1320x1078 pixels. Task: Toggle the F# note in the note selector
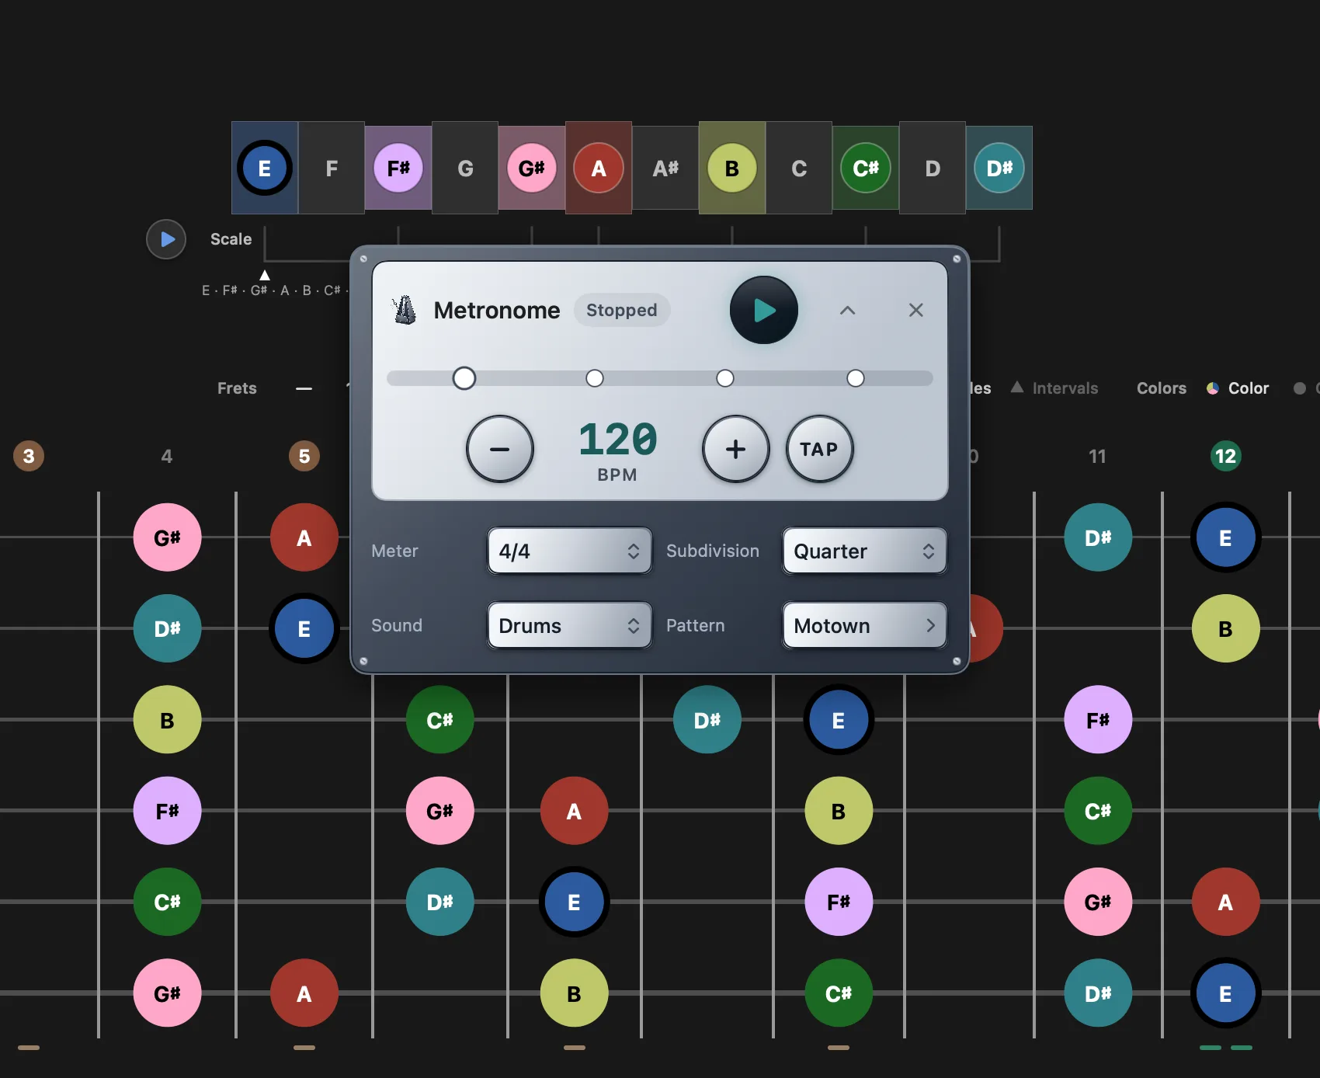pos(398,168)
